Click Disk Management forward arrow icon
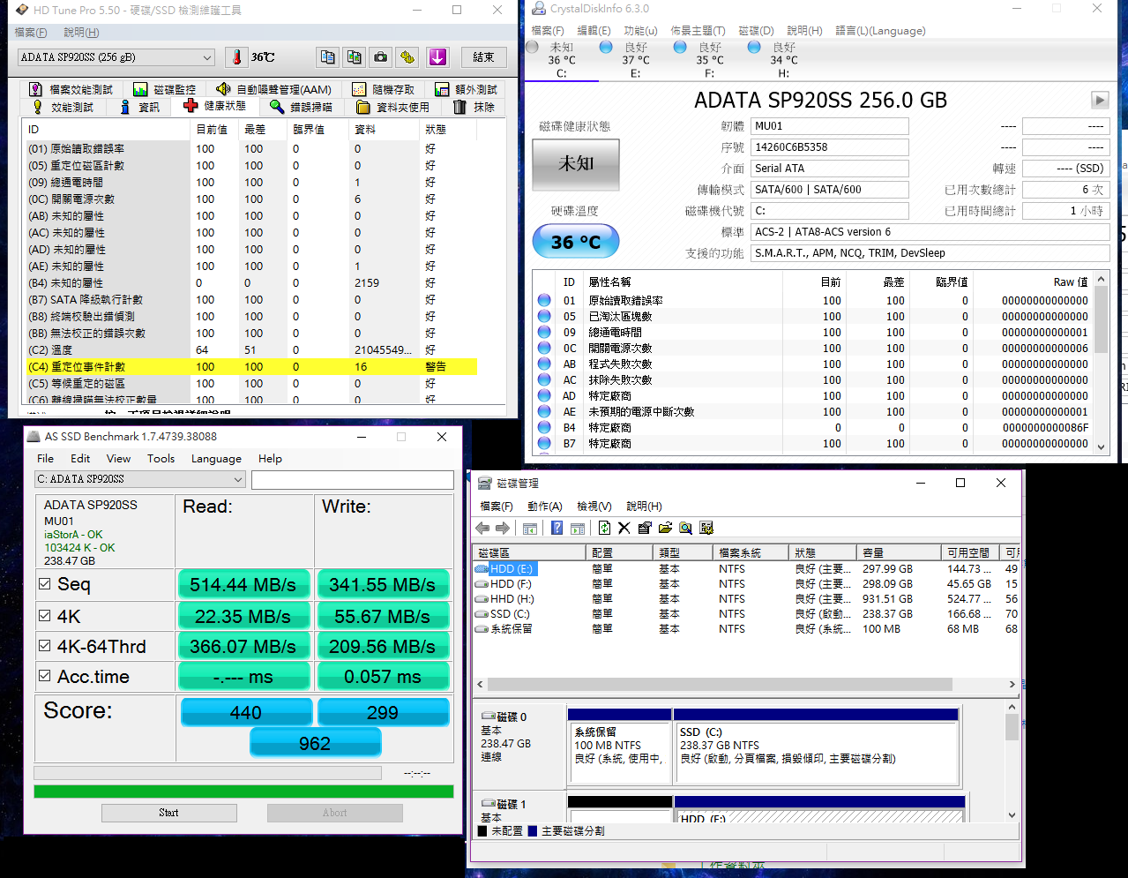This screenshot has height=878, width=1128. tap(503, 528)
